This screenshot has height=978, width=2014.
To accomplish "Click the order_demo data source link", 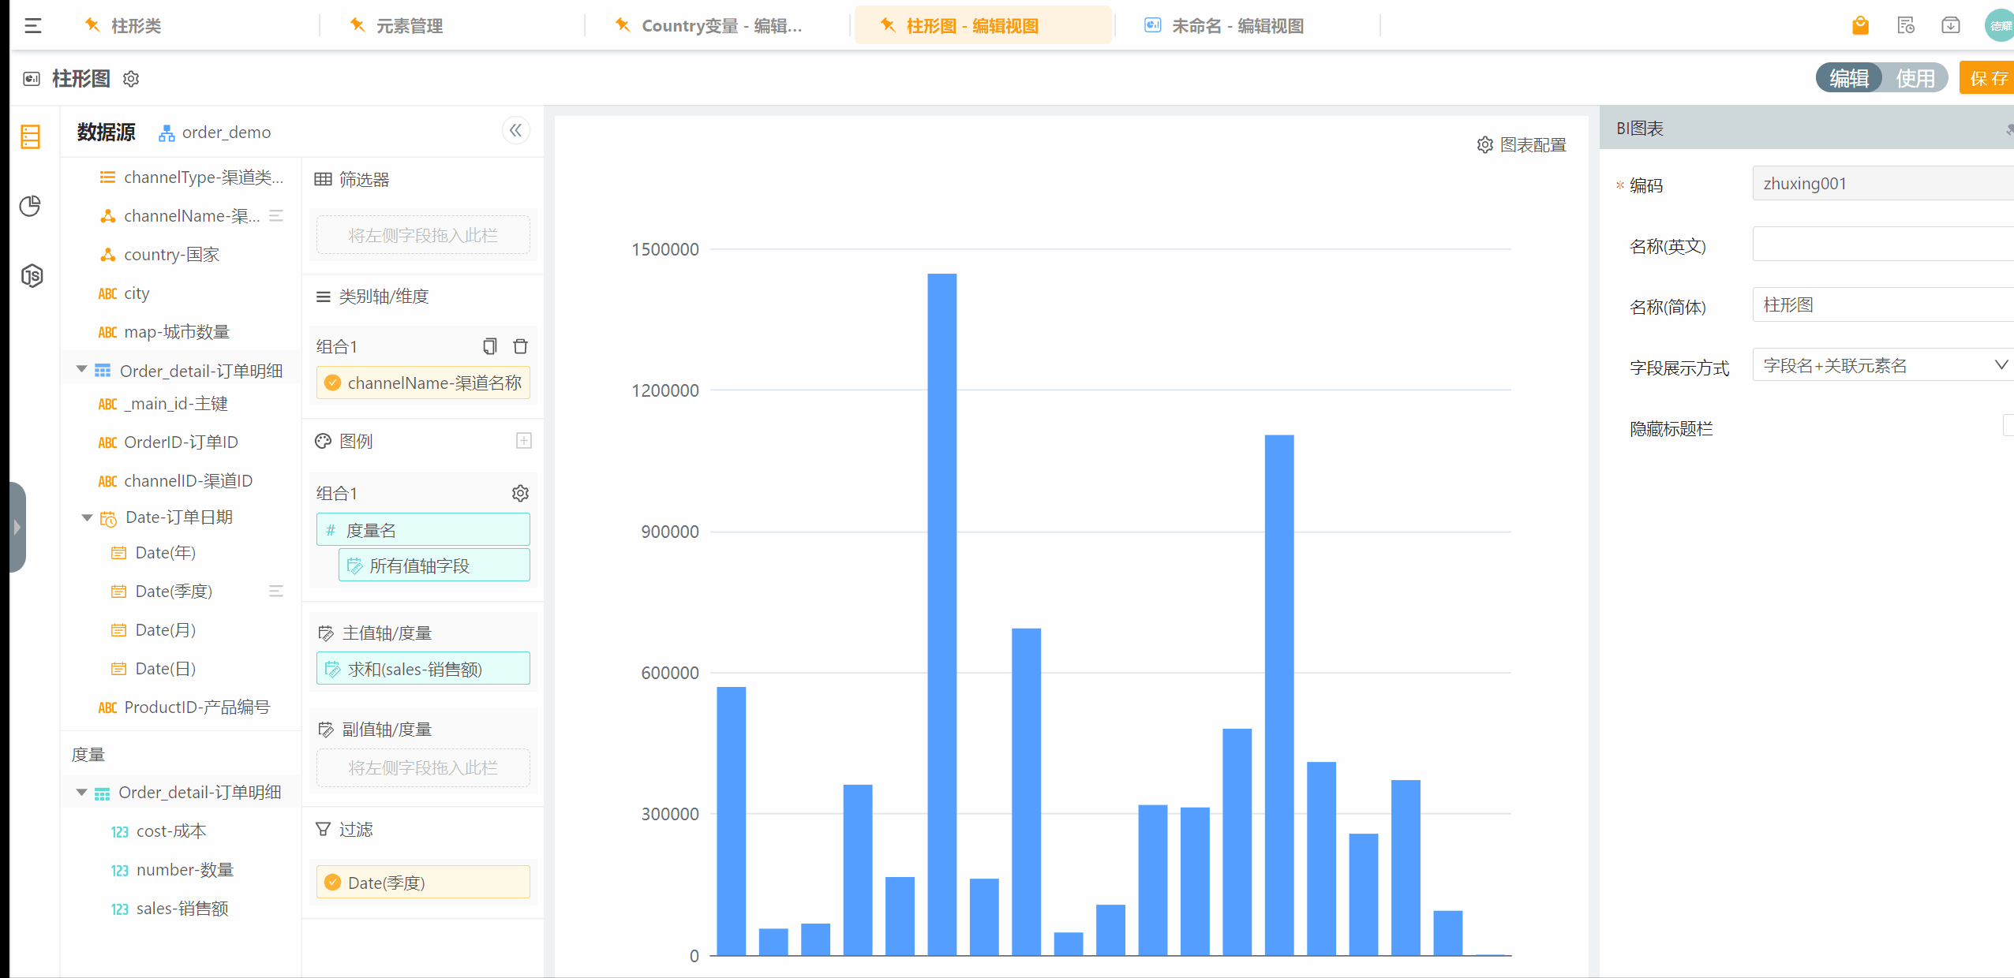I will [x=226, y=133].
